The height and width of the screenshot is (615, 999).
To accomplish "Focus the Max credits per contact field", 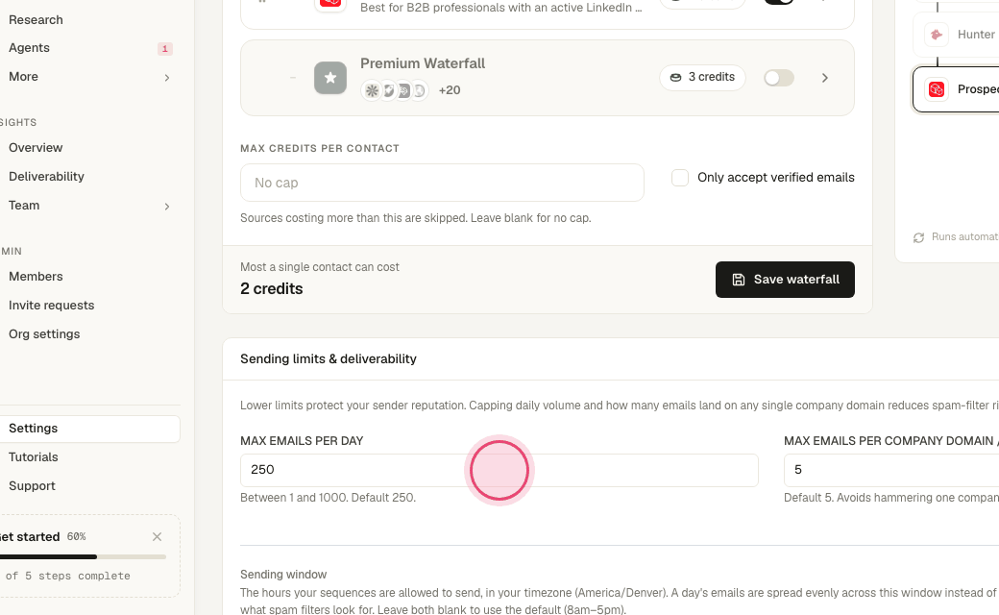I will (x=442, y=183).
